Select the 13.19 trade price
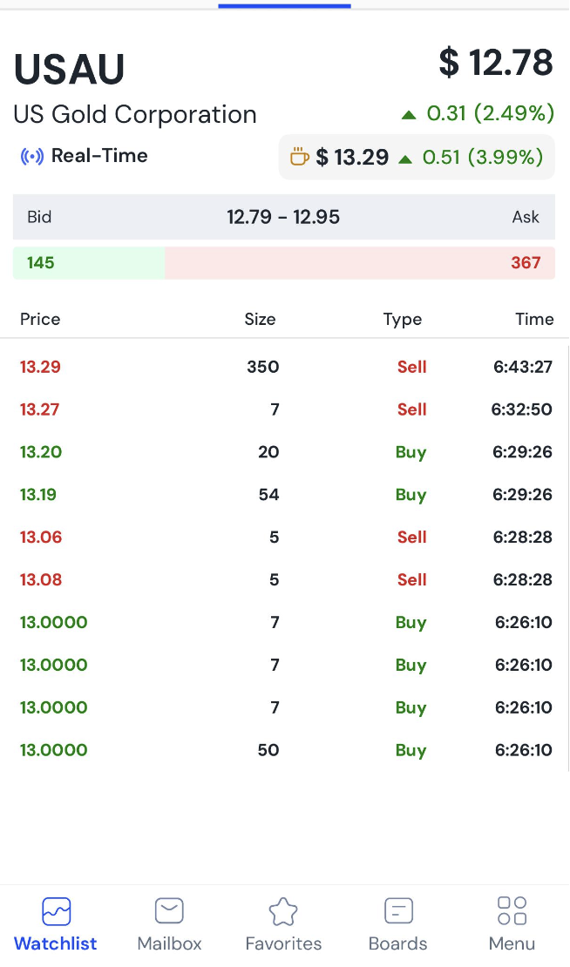Image resolution: width=570 pixels, height=967 pixels. [x=38, y=495]
